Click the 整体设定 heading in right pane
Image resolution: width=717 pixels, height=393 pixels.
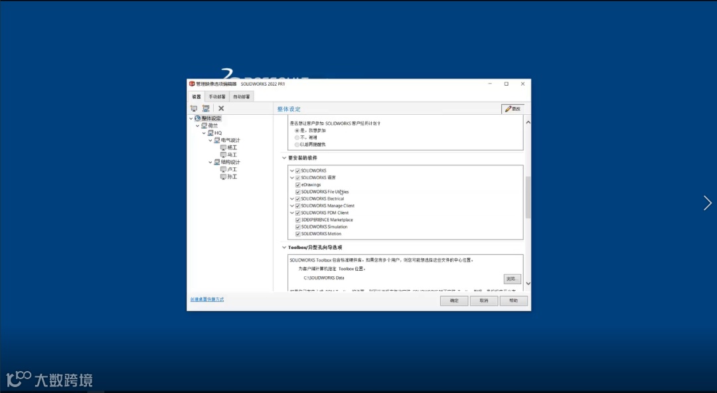(289, 109)
